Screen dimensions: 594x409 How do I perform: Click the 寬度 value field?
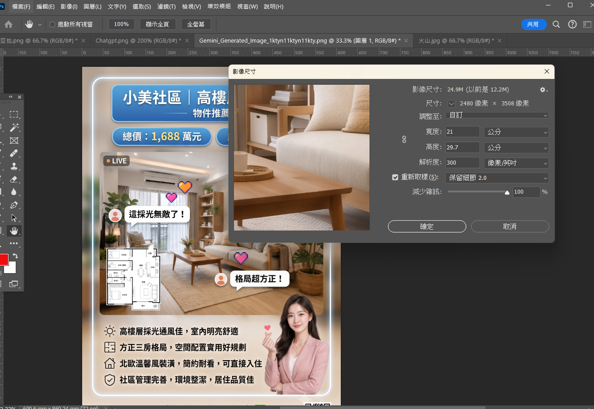462,132
